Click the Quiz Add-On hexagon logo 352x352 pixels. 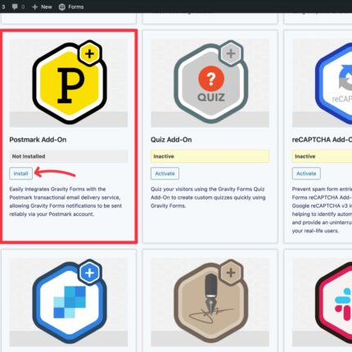210,82
